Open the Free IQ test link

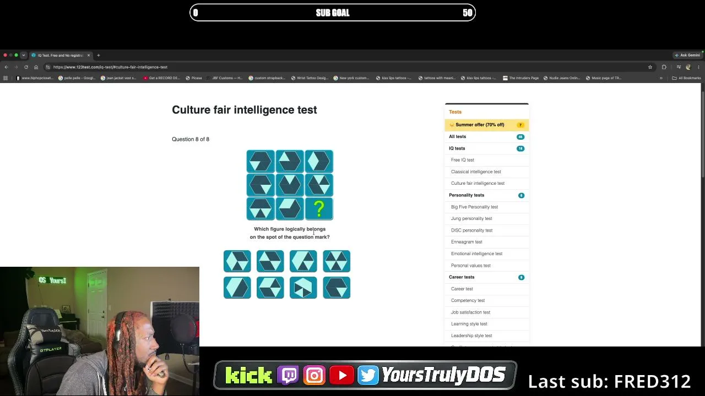(x=463, y=160)
